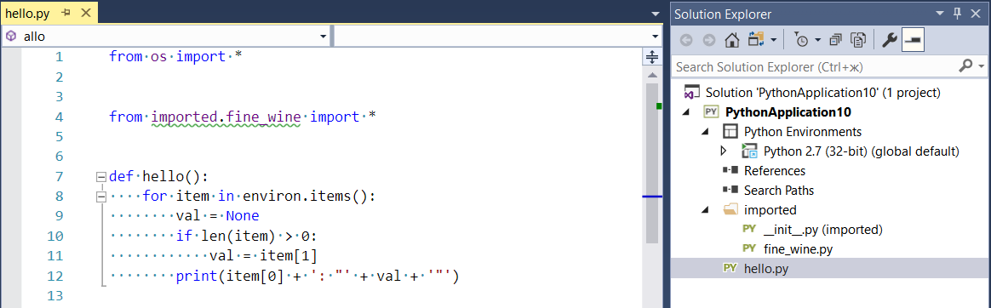Toggle Show All Files in Solution Explorer

tap(859, 40)
